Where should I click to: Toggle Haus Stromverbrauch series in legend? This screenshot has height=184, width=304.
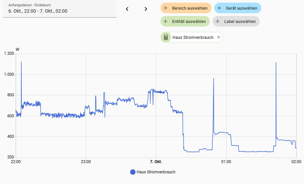point(156,172)
